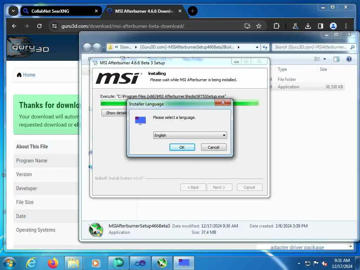Click the MSI Afterburner setup taskbar icon
The width and height of the screenshot is (360, 270).
click(x=162, y=263)
